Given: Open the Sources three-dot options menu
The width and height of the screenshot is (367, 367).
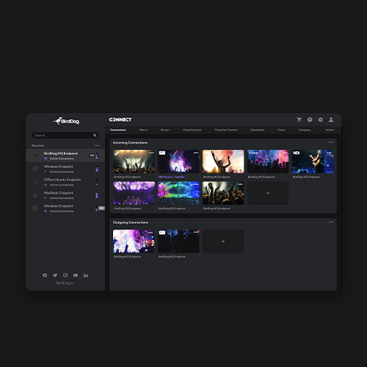Looking at the screenshot, I should (x=97, y=145).
